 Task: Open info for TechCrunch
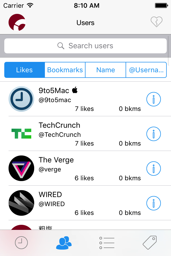153,134
